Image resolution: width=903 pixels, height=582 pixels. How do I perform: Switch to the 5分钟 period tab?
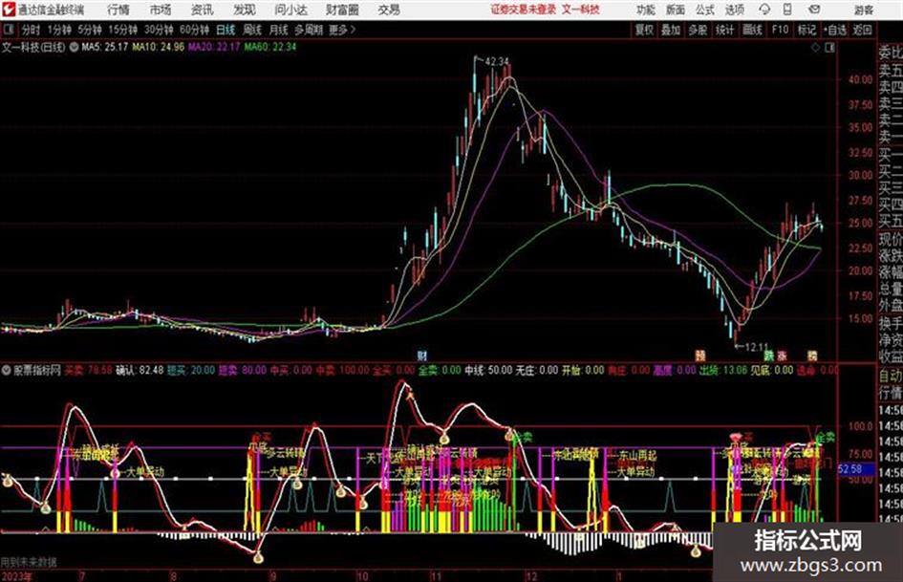click(90, 30)
